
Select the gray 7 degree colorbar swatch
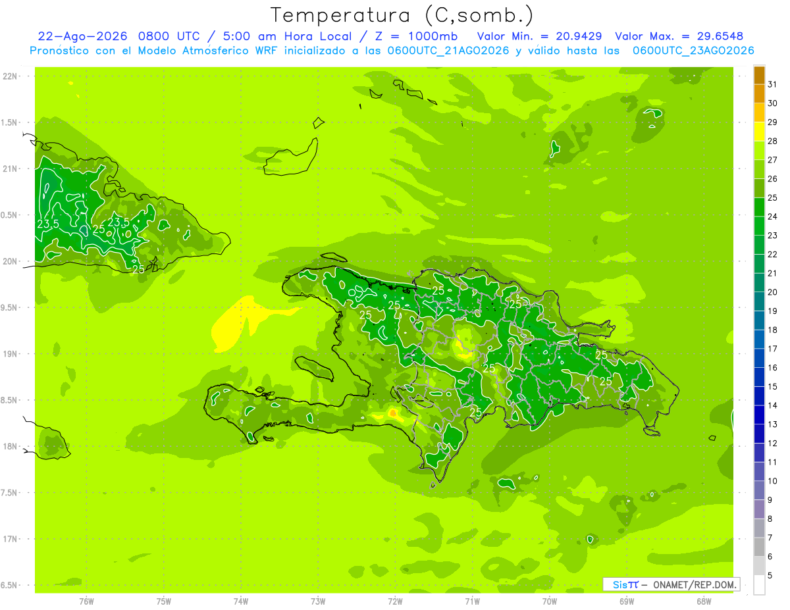759,528
